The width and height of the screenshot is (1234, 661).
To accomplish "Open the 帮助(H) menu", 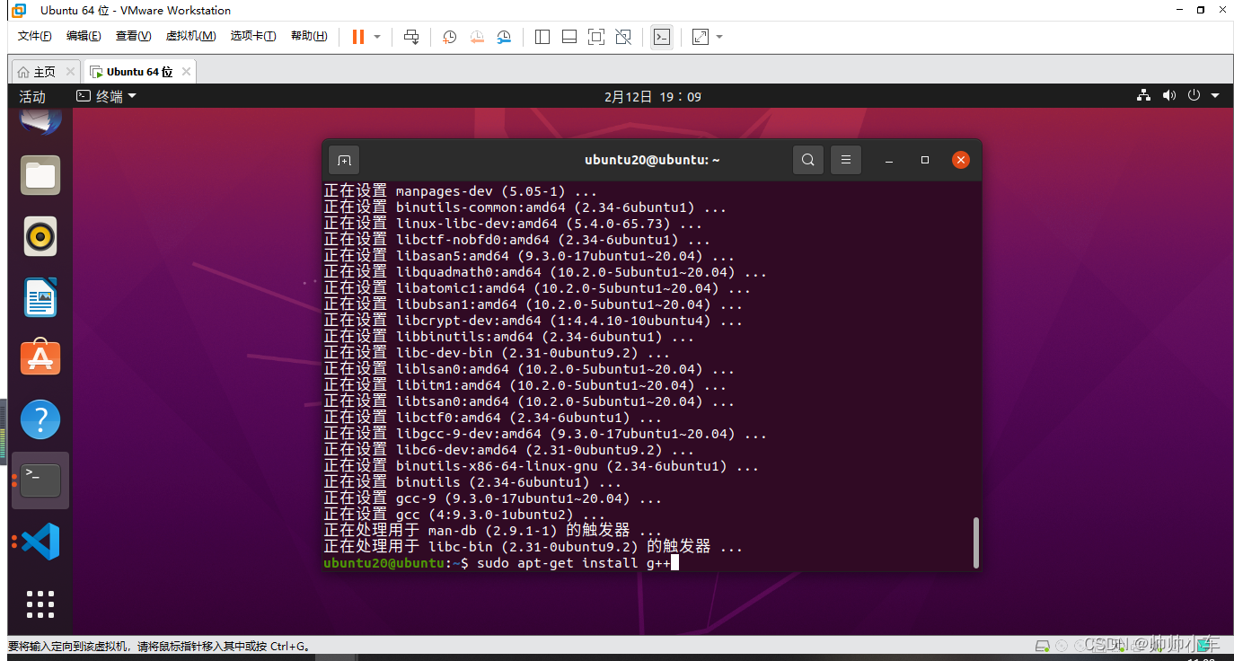I will (x=309, y=36).
